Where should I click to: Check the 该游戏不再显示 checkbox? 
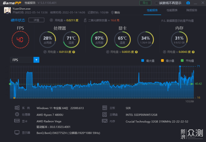[x=157, y=3]
